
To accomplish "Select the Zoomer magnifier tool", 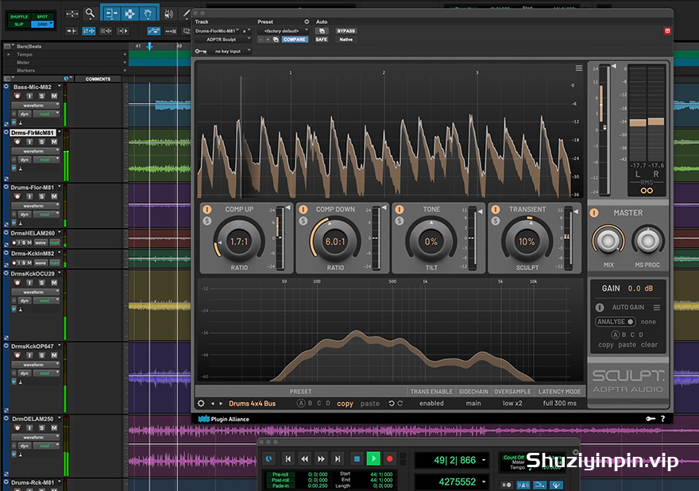I will click(90, 14).
